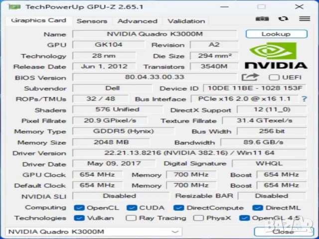Minimize the GPU-Z window
The image size is (319, 239).
pos(225,6)
